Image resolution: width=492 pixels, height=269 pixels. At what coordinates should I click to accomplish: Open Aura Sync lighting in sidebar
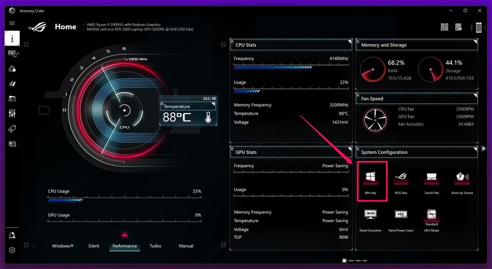point(12,69)
